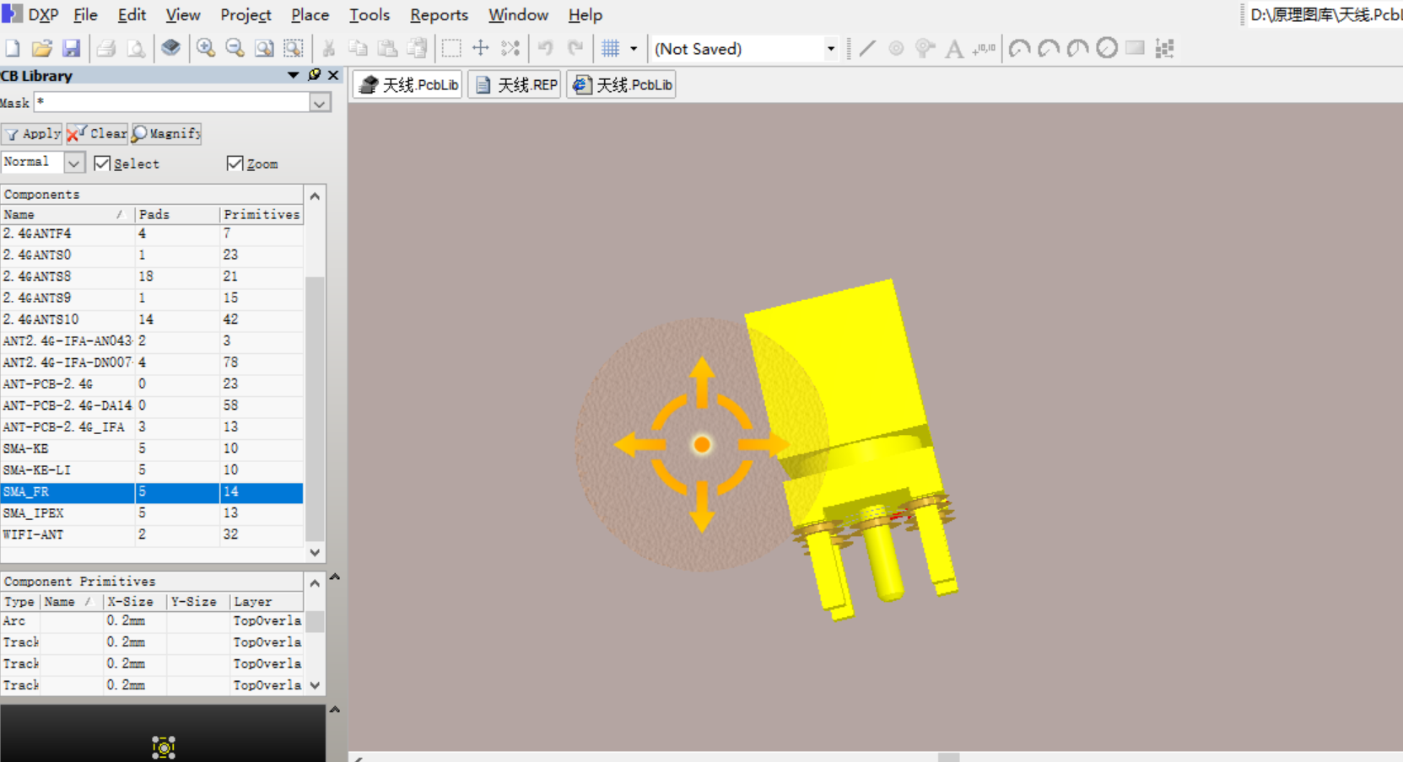
Task: Sort components by Pads column
Action: click(x=177, y=214)
